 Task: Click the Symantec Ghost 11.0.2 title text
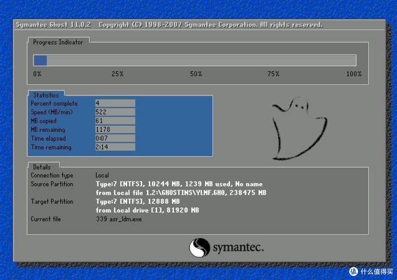[x=53, y=25]
